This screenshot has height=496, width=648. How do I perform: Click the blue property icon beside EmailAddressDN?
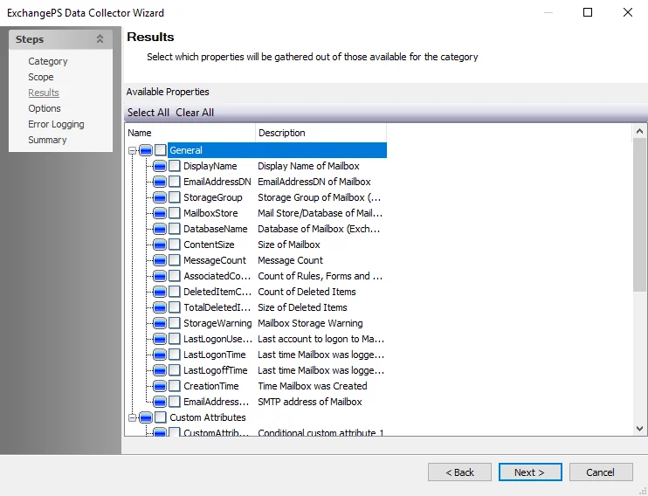click(160, 182)
